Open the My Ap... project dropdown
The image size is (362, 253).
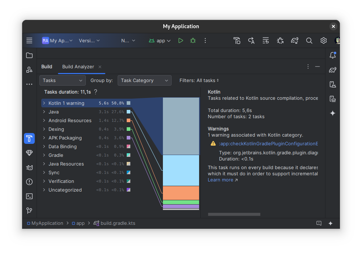(x=57, y=40)
